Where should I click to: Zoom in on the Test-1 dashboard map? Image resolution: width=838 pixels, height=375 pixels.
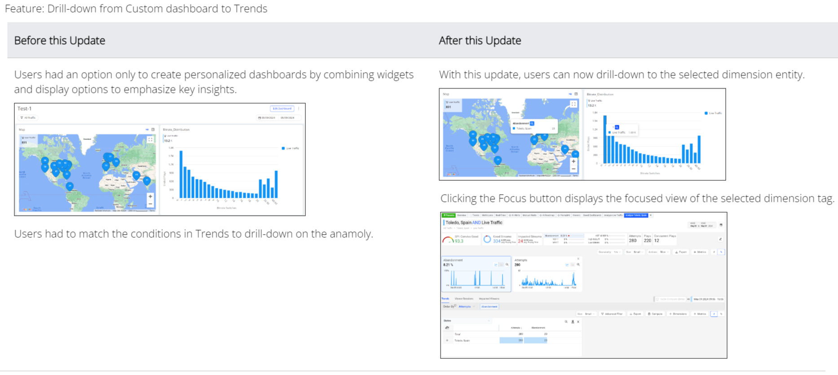click(150, 196)
